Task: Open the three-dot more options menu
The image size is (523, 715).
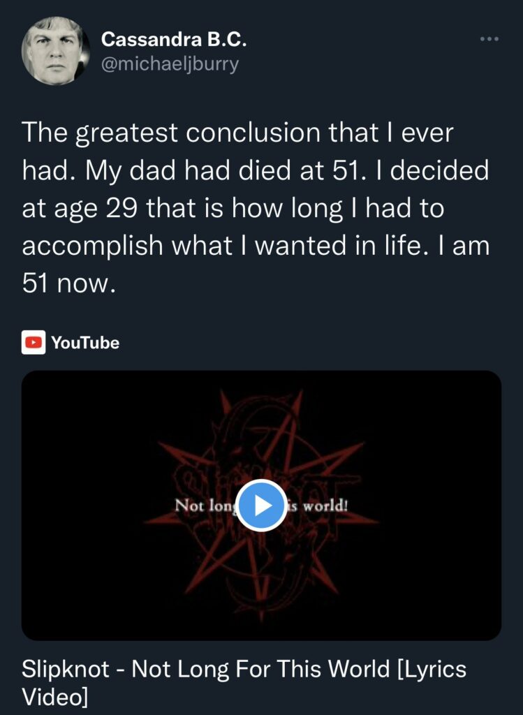Action: (x=489, y=39)
